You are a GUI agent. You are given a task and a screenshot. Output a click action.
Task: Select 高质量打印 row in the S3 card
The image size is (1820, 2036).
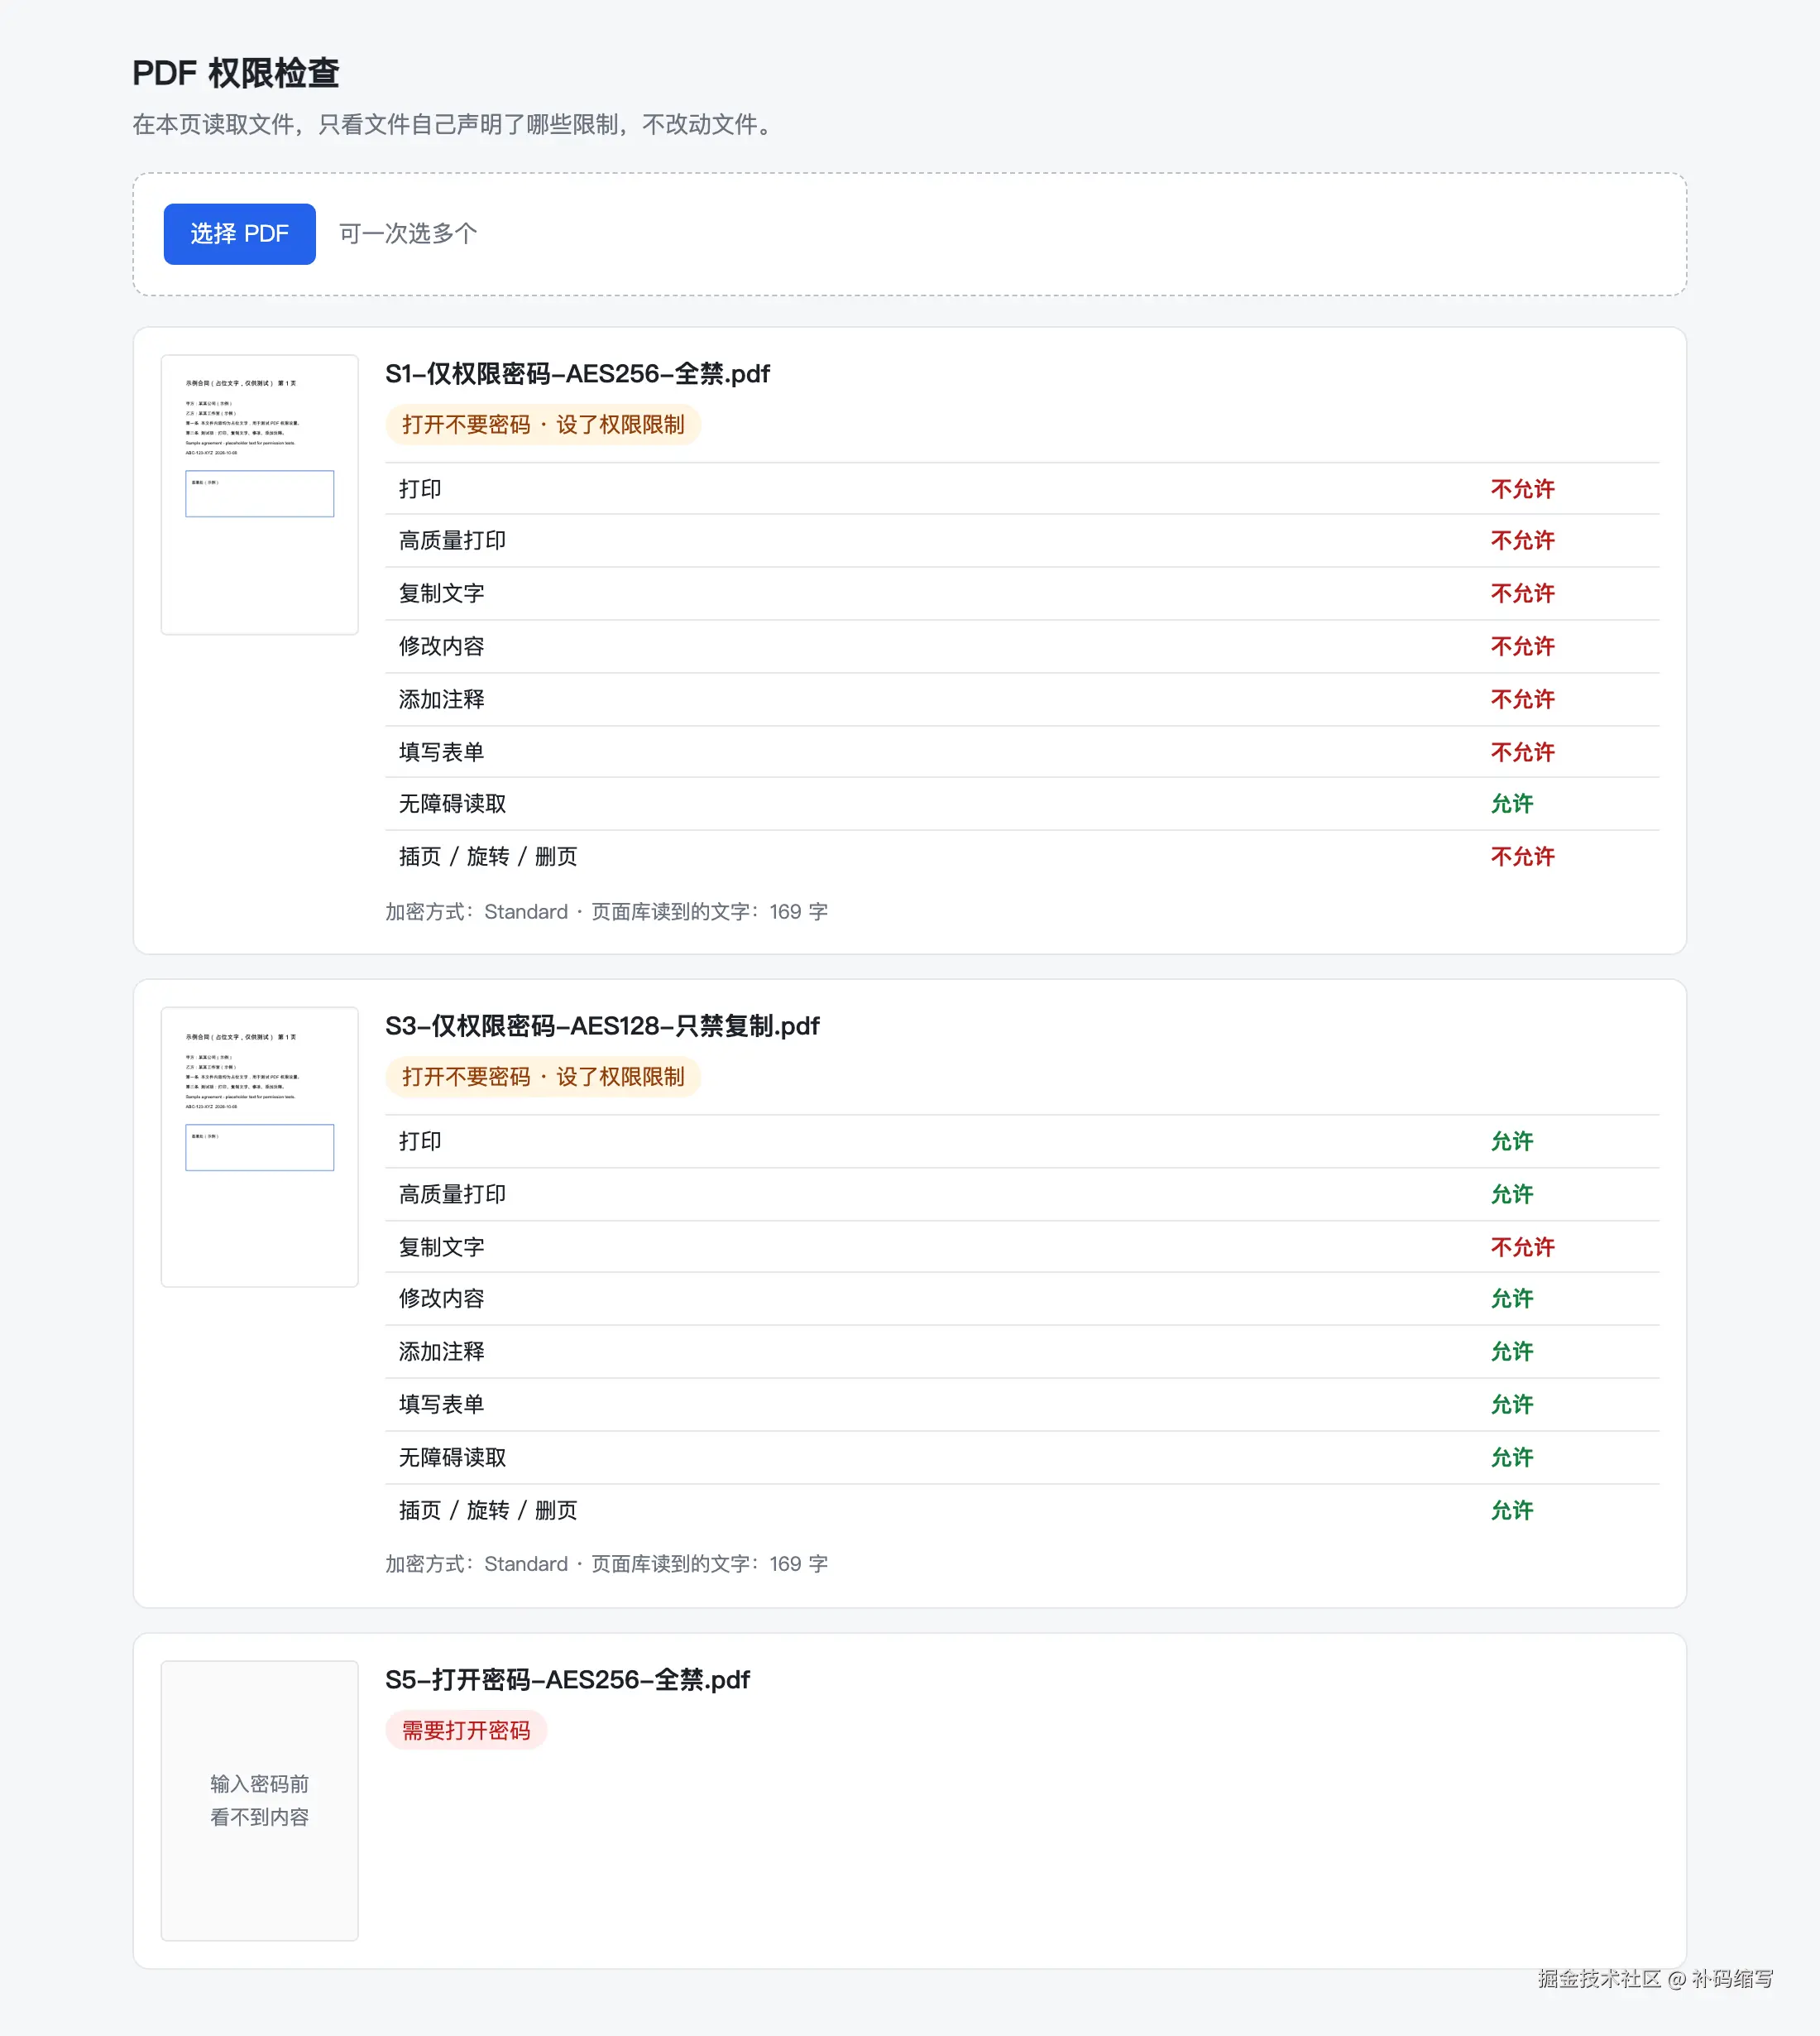1022,1194
